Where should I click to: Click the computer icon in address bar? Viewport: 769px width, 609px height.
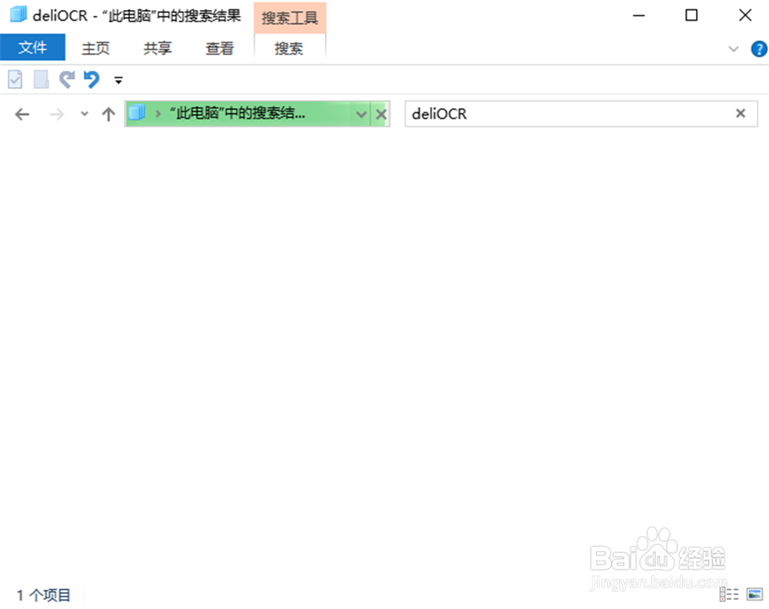point(137,113)
